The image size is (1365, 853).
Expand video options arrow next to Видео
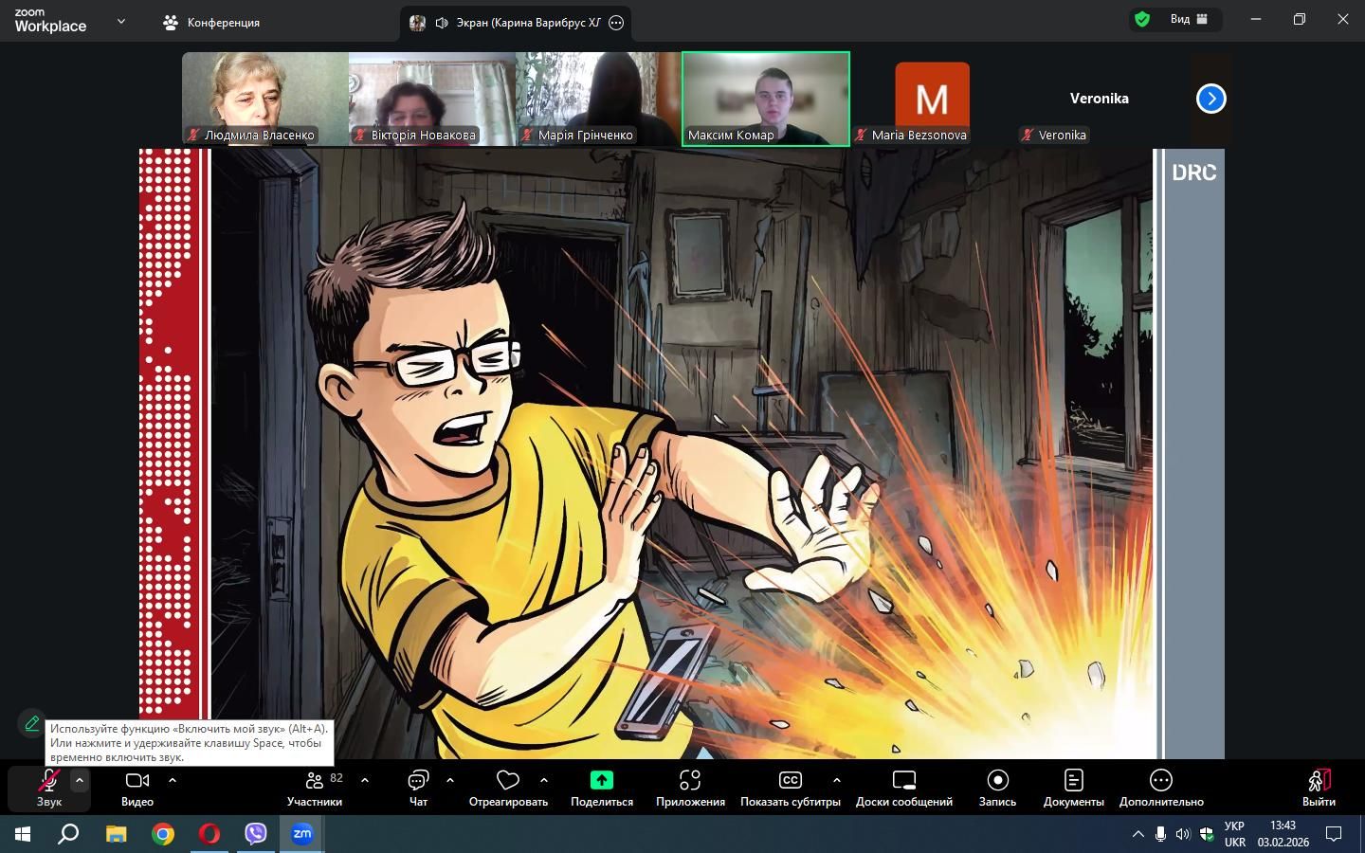[x=173, y=780]
